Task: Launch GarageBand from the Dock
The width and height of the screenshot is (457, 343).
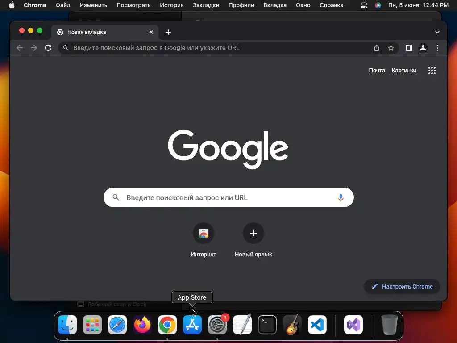Action: click(x=292, y=325)
